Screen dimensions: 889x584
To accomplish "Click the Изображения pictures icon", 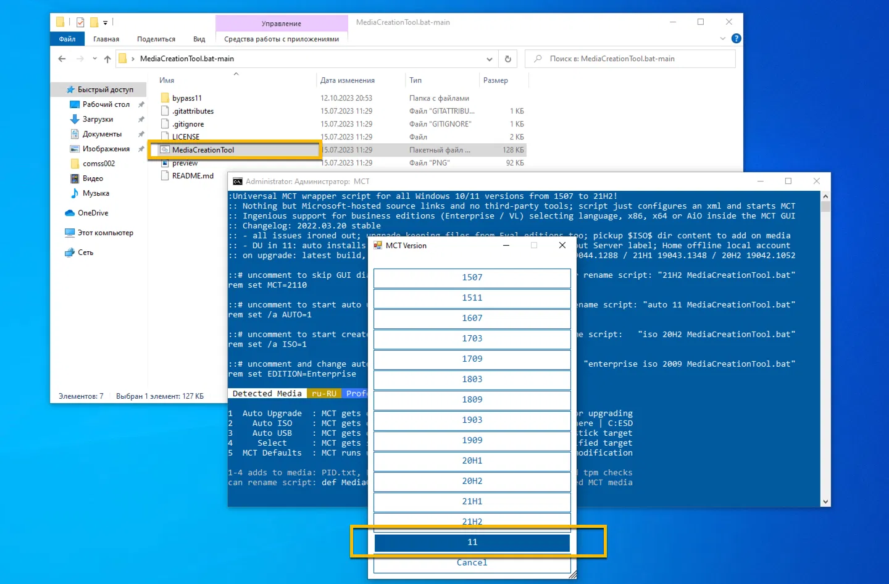I will click(75, 149).
